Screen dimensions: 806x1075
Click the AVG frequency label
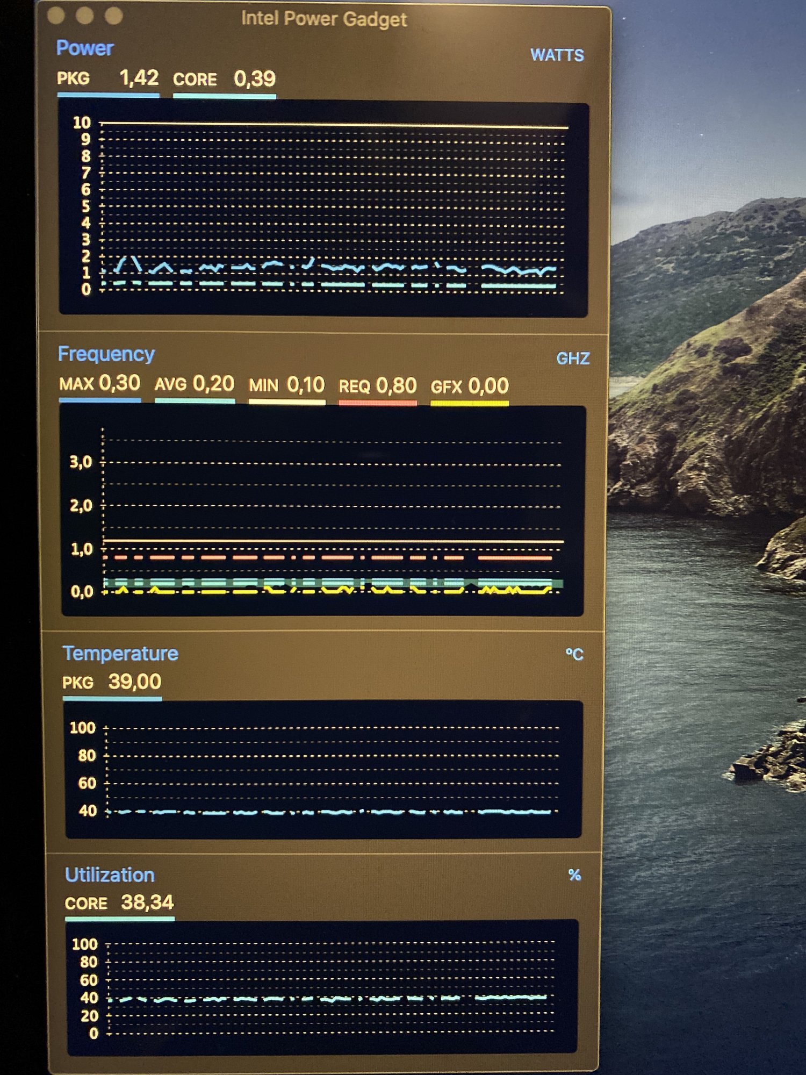point(171,384)
